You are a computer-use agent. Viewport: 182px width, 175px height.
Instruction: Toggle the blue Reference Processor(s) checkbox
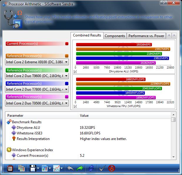point(67,84)
